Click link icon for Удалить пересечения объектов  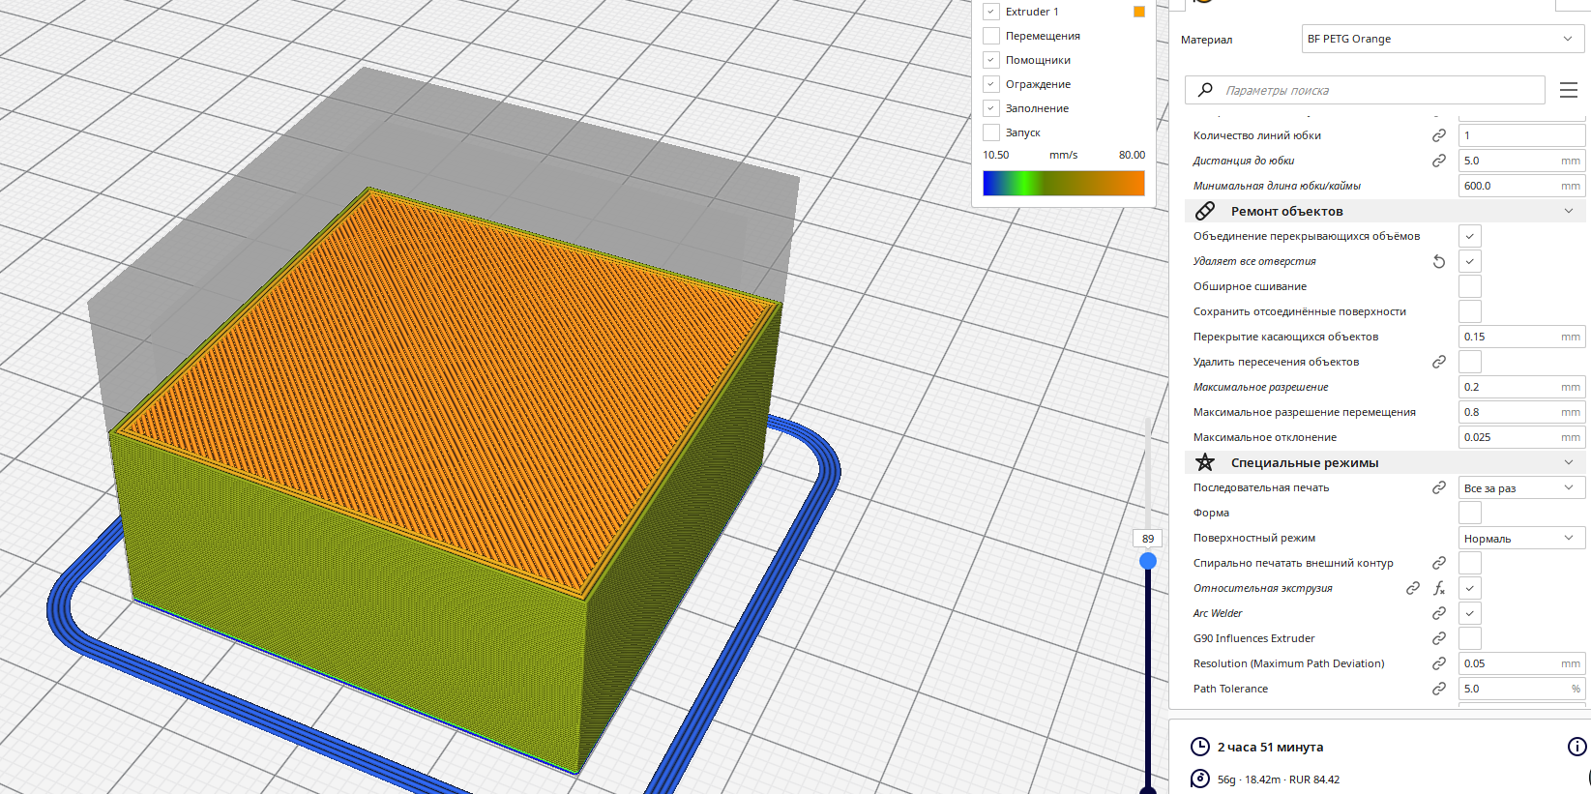[x=1439, y=362]
